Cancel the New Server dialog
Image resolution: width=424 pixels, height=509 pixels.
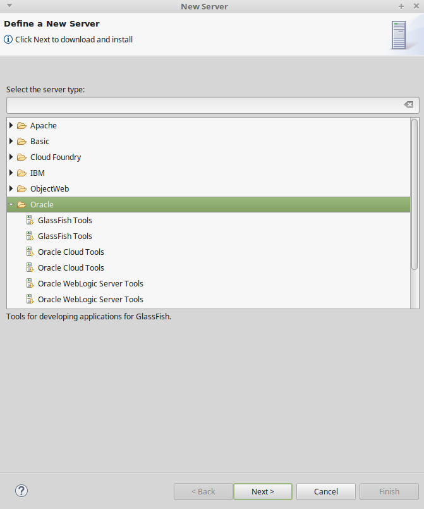click(x=325, y=491)
